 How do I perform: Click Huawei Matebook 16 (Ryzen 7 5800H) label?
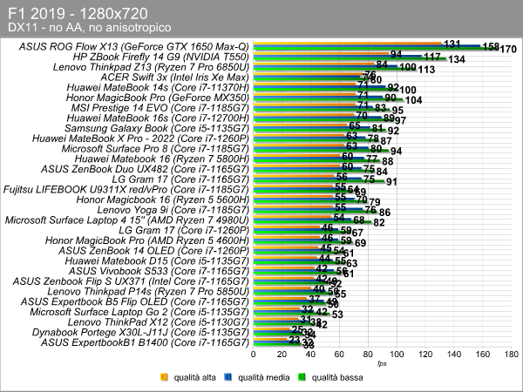click(162, 159)
